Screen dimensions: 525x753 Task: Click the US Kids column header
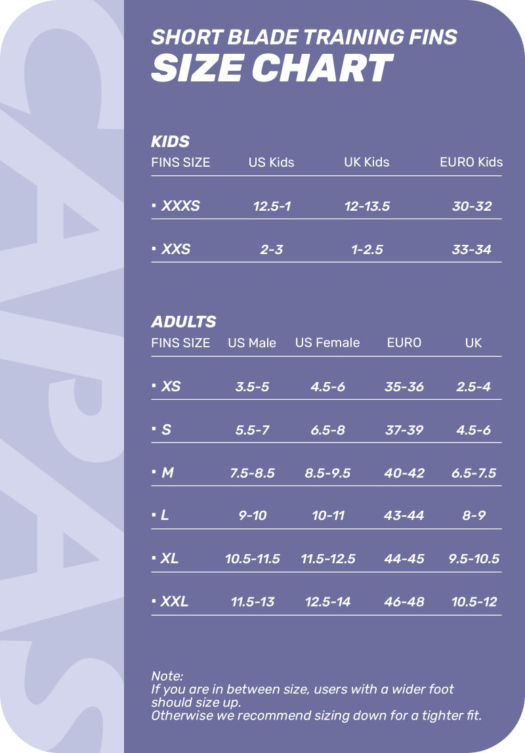(x=271, y=162)
